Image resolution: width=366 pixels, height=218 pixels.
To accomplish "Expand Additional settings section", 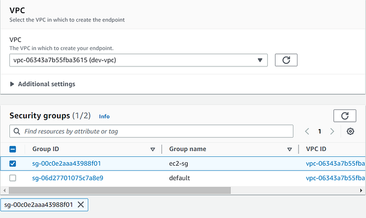I will [42, 84].
